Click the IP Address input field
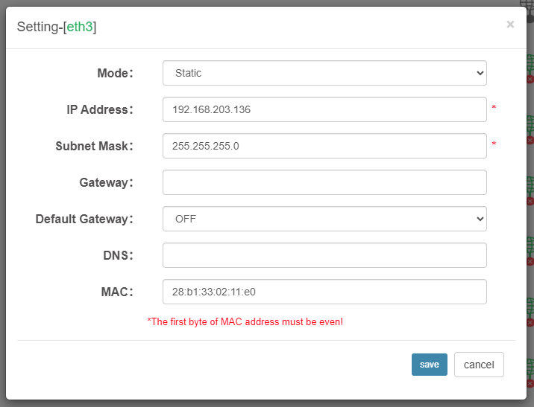Screen dimensions: 534x407 click(324, 109)
